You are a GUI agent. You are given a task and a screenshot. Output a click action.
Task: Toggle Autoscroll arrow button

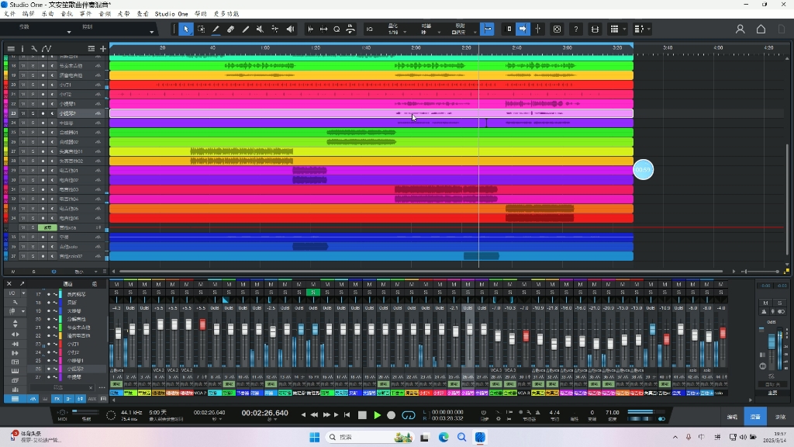pos(523,29)
